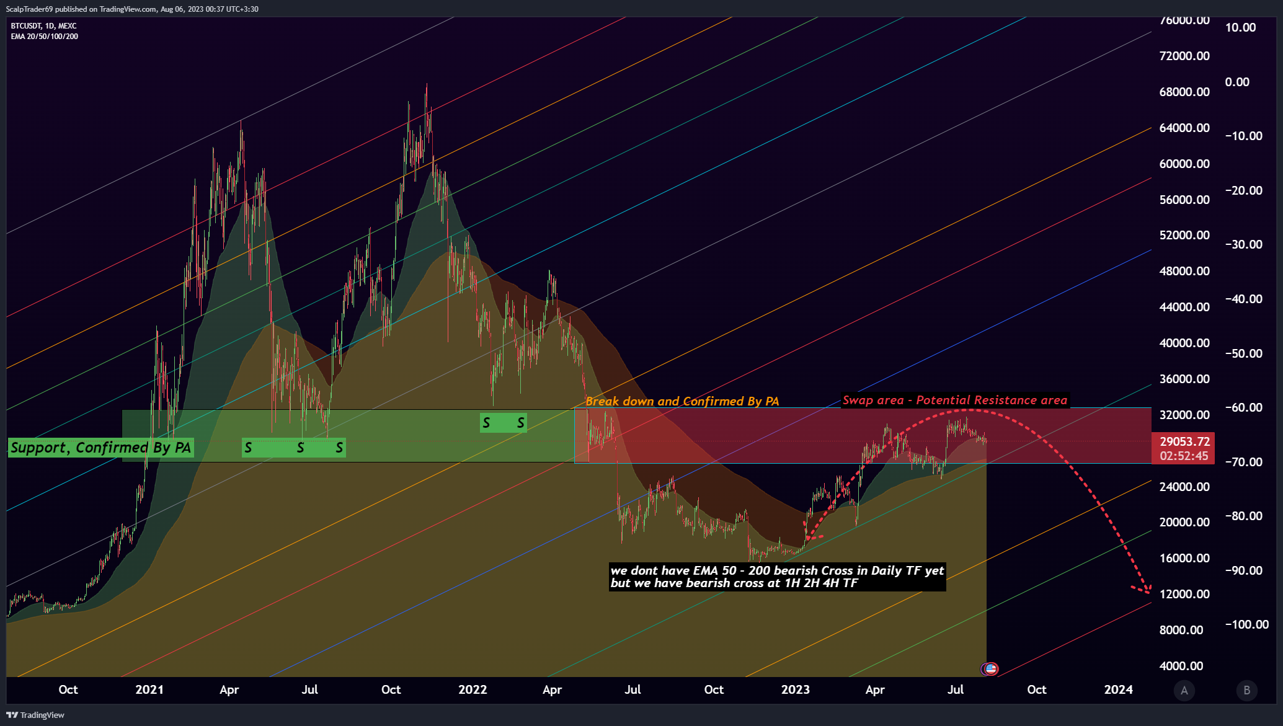This screenshot has height=726, width=1283.
Task: Click the BTCUSDT, 1D, MEXC symbol title
Action: pyautogui.click(x=43, y=26)
